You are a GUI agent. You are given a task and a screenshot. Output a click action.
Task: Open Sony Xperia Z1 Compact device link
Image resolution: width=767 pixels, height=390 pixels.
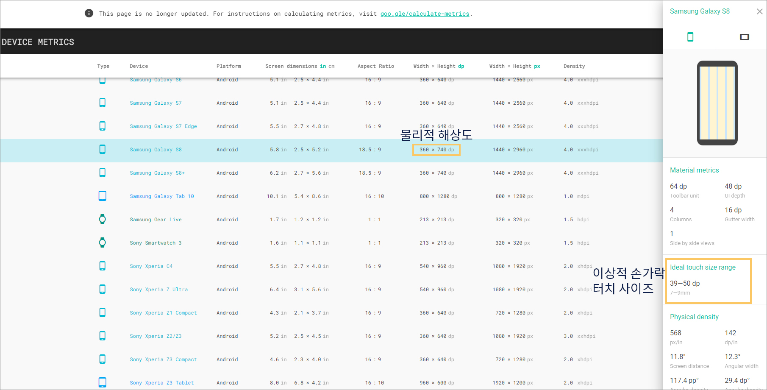(x=163, y=313)
